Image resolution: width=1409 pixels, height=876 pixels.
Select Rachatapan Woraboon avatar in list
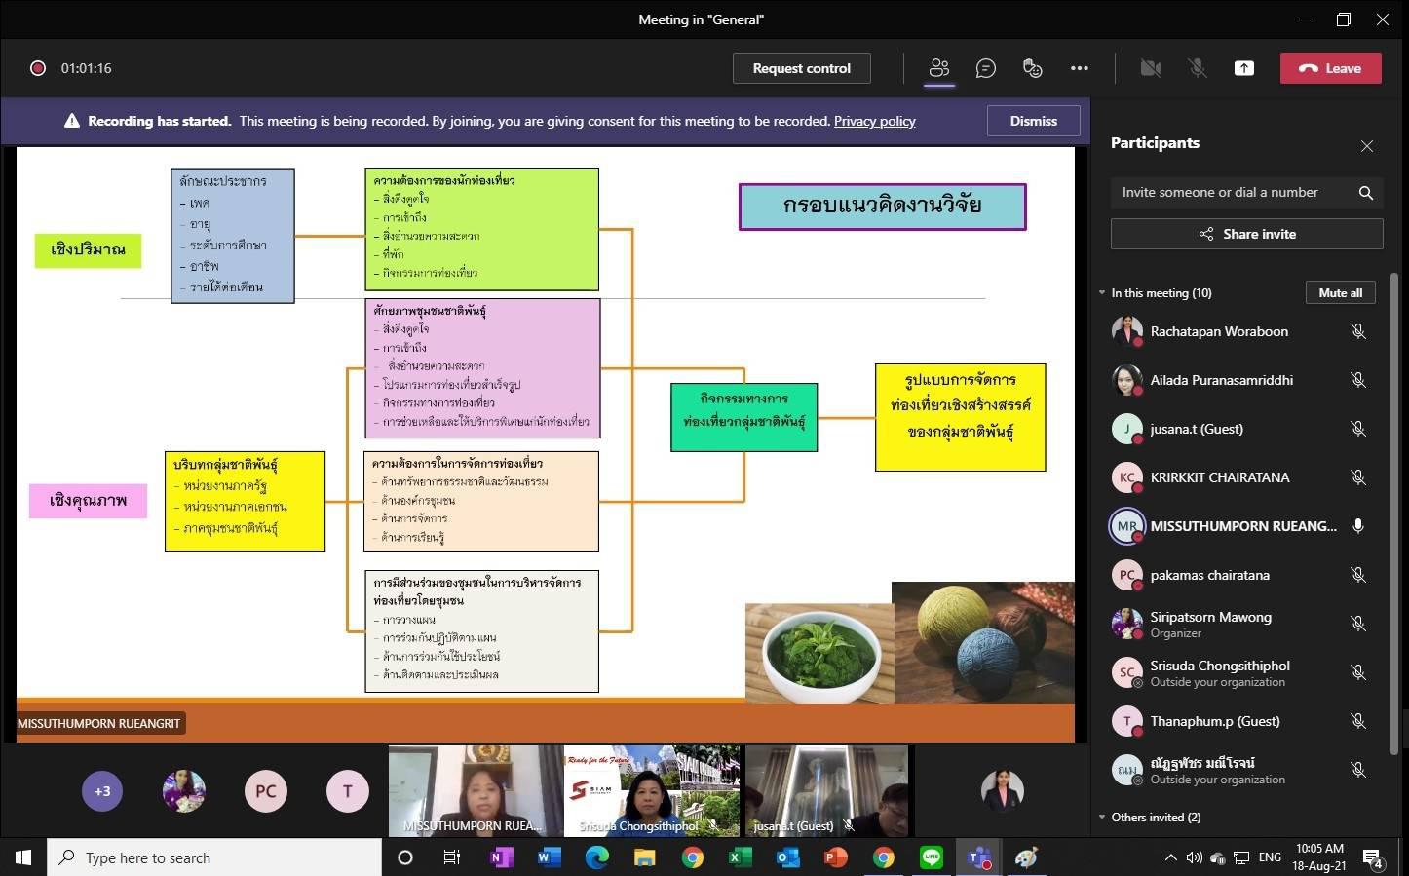coord(1127,331)
